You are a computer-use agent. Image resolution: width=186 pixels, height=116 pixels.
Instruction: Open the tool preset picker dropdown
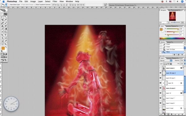[6, 5]
